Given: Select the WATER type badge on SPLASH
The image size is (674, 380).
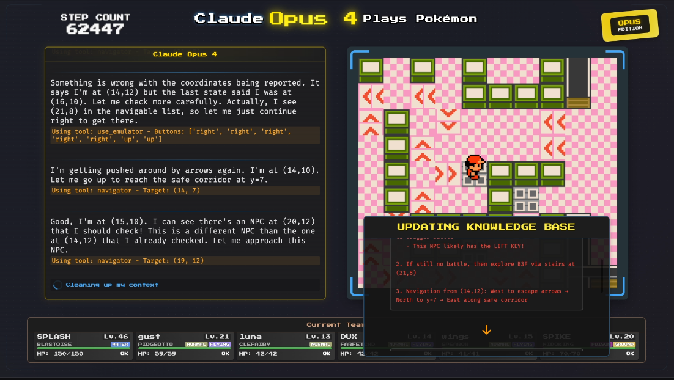Looking at the screenshot, I should tap(120, 345).
